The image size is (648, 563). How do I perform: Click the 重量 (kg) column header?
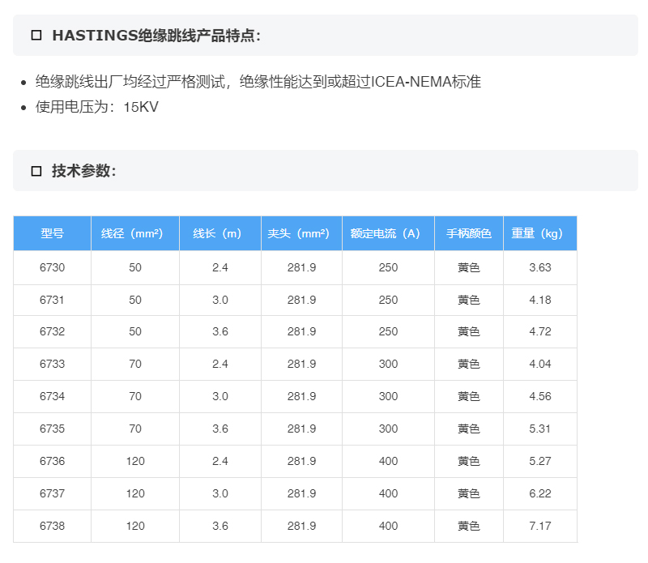pos(540,233)
